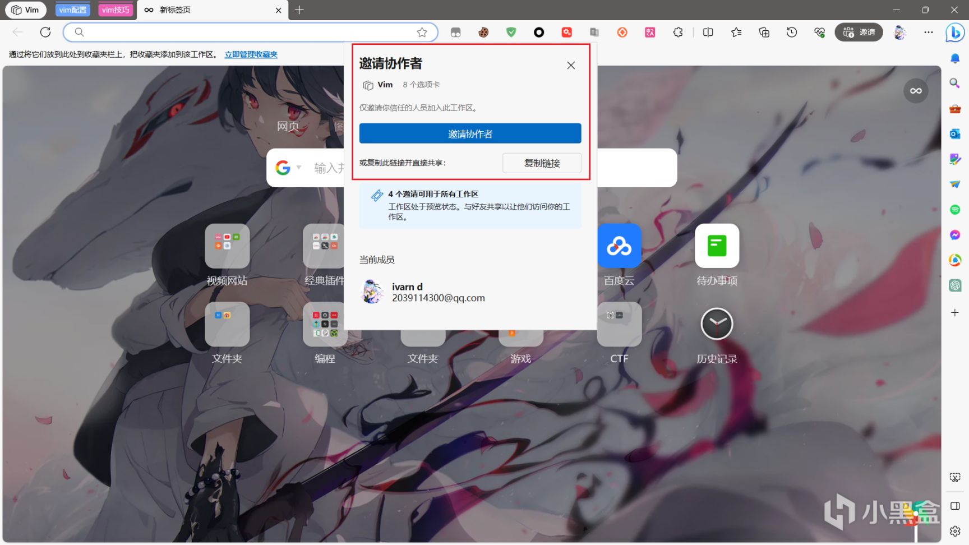Open the Tampermonkey extension icon
Viewport: 969px width, 545px height.
click(x=455, y=33)
